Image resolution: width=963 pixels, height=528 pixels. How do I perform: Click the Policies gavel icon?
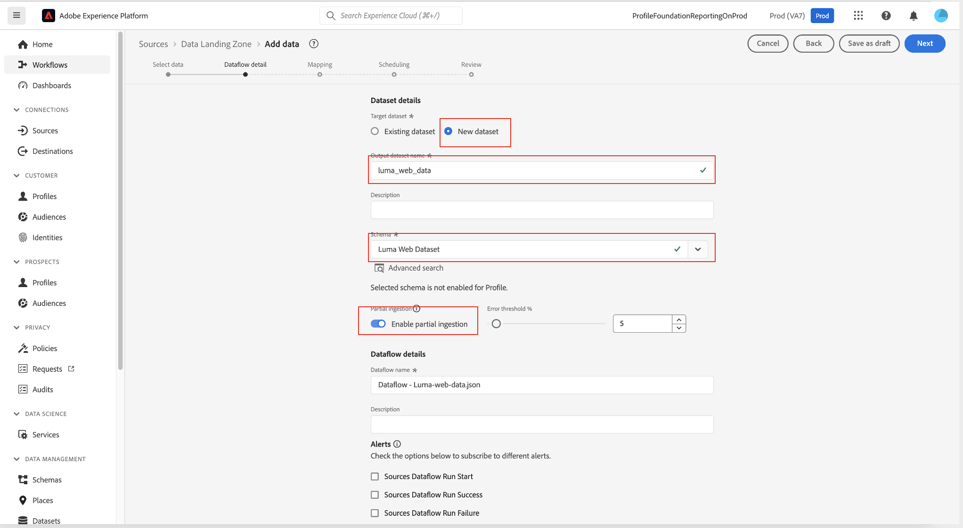23,348
